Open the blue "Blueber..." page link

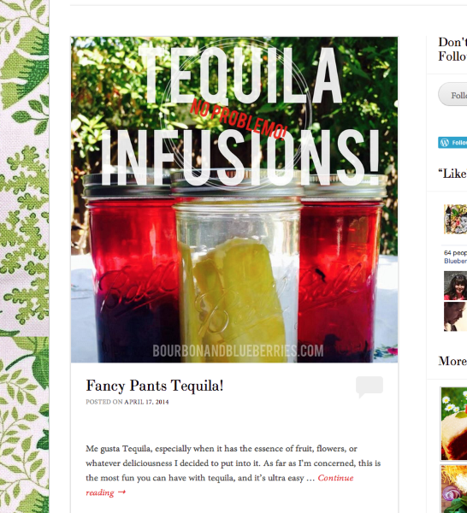click(455, 261)
